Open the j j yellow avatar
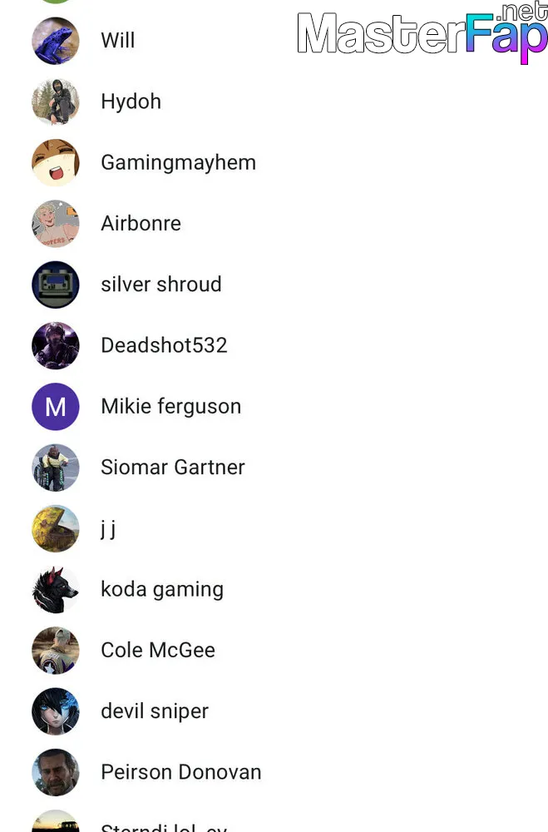Screen dimensions: 548x832 [x=56, y=529]
